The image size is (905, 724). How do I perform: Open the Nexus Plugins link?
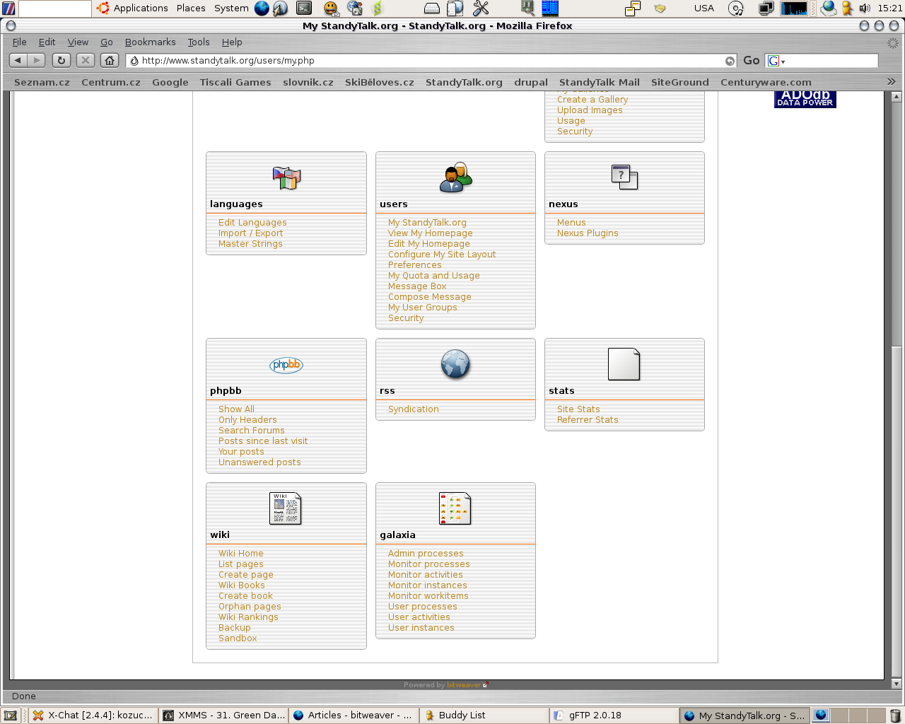(588, 233)
